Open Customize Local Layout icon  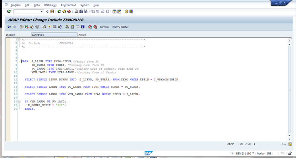click(x=132, y=11)
